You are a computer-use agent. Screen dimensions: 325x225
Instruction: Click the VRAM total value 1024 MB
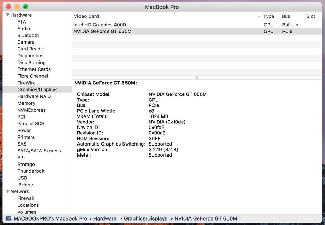click(x=158, y=116)
